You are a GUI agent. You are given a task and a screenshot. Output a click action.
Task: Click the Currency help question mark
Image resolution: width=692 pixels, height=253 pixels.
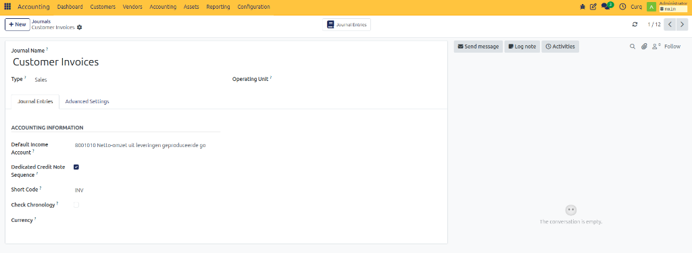click(35, 219)
